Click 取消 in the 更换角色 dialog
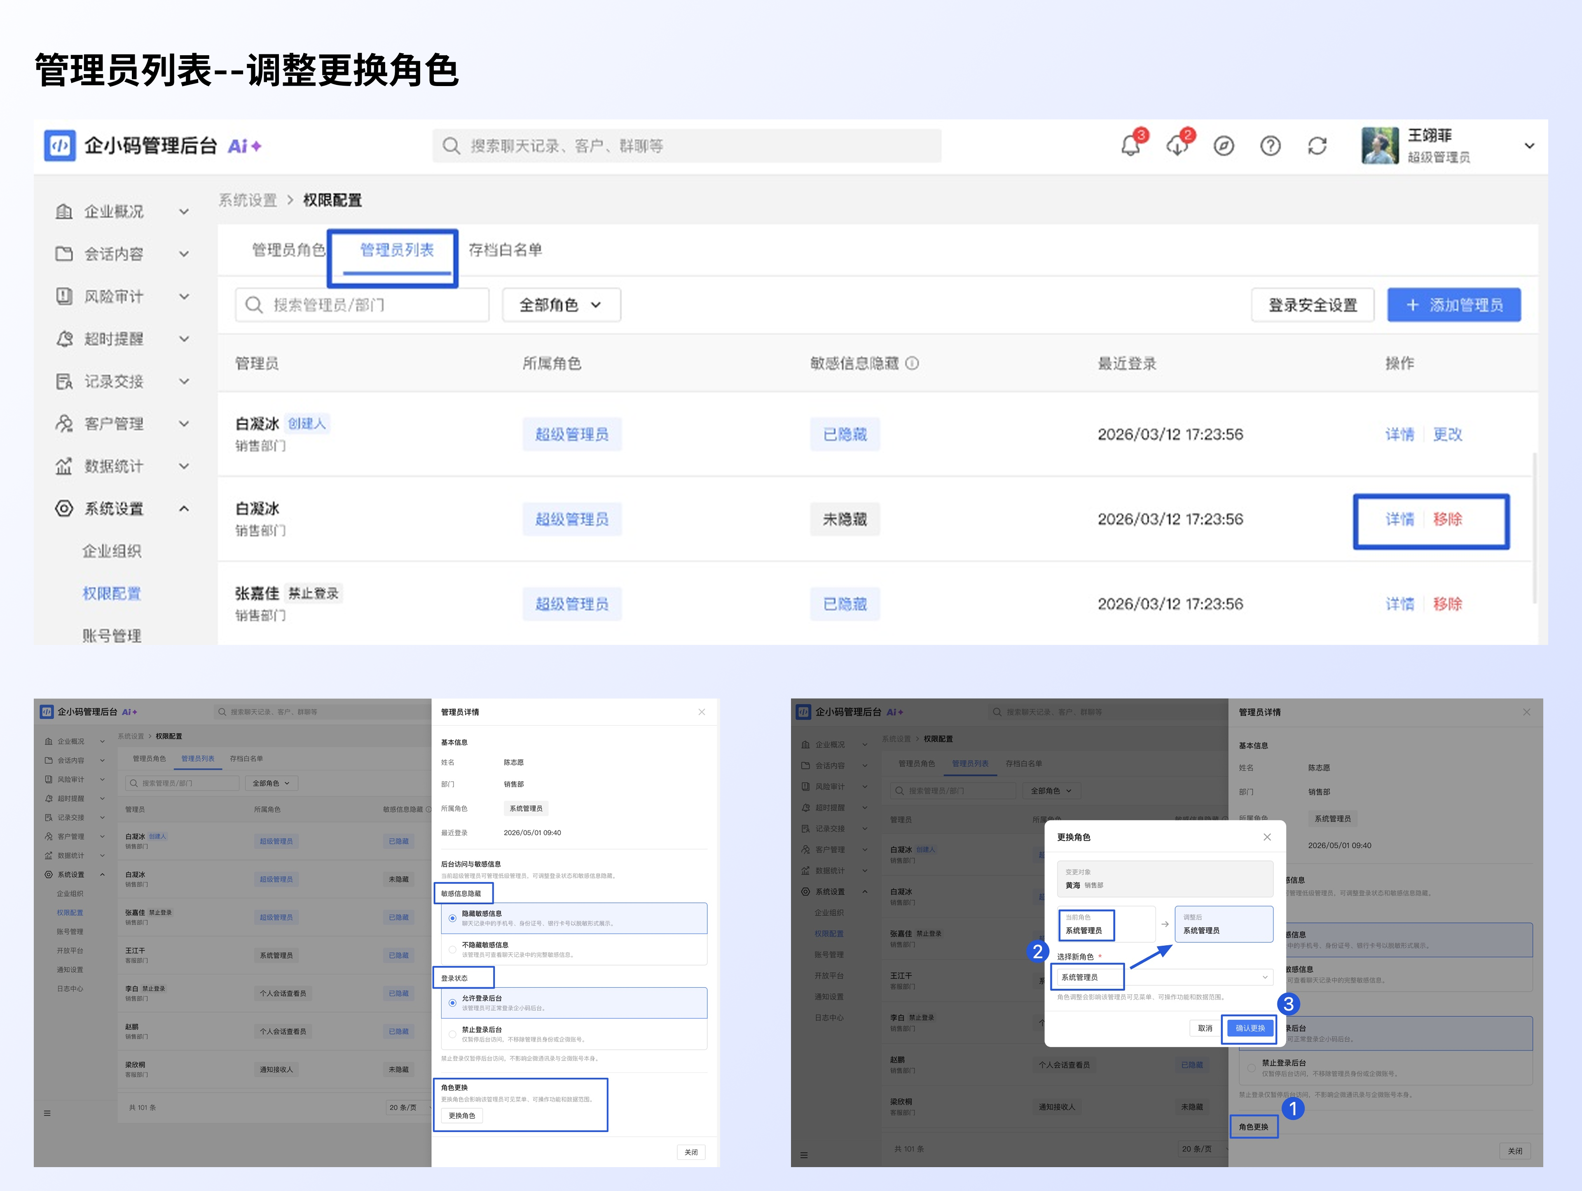The width and height of the screenshot is (1582, 1191). point(1205,1028)
